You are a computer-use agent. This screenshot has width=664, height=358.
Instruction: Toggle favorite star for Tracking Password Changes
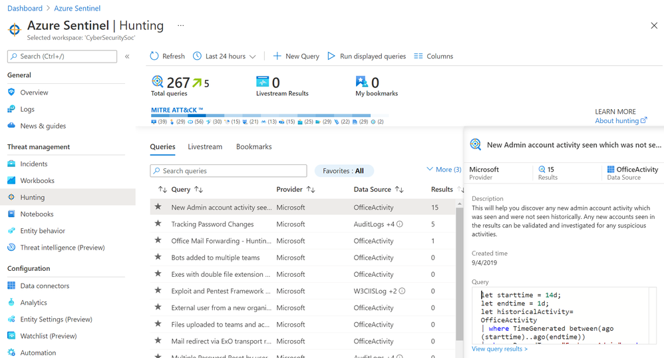click(x=158, y=224)
